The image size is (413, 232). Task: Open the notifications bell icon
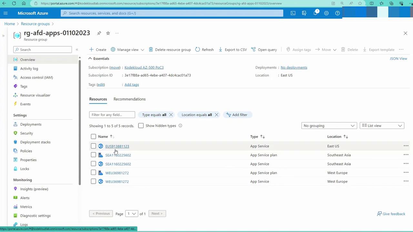315,13
